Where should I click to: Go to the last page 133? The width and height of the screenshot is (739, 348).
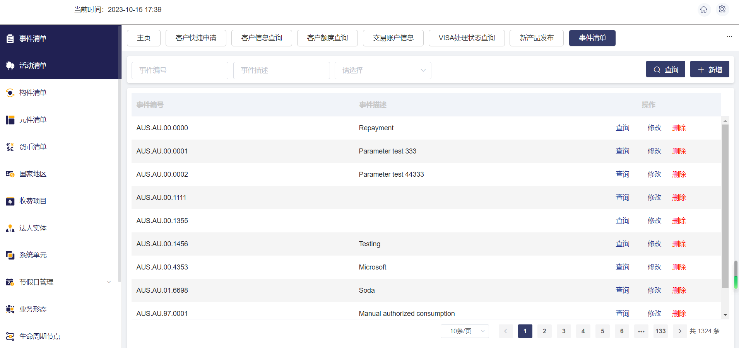pyautogui.click(x=660, y=331)
